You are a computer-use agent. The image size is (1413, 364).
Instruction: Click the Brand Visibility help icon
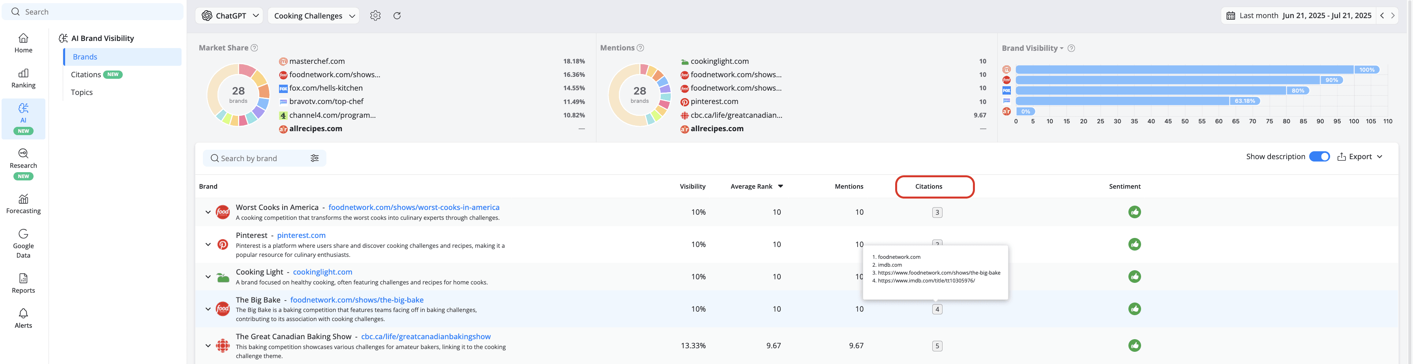1071,48
